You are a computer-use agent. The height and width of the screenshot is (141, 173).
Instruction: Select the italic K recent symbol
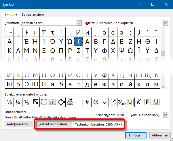tap(139, 102)
